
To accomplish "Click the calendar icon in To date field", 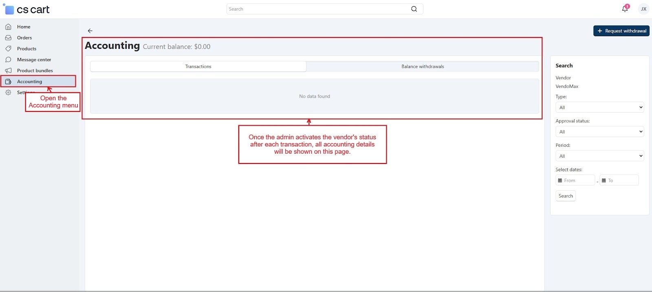I will (604, 181).
